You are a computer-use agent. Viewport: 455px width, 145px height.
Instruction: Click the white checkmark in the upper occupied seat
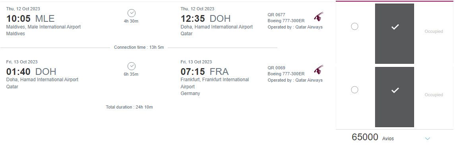click(395, 27)
